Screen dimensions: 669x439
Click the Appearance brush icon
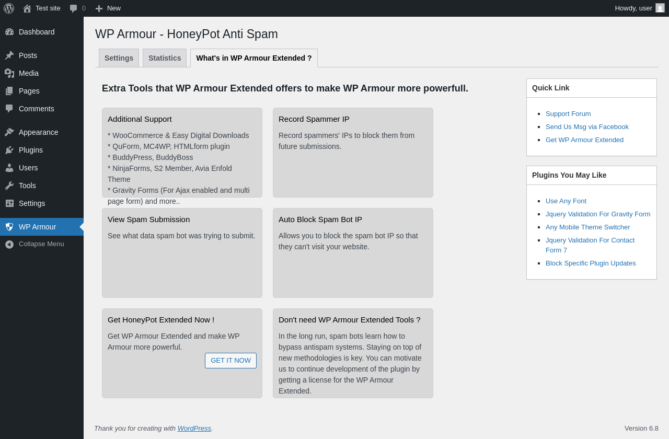click(9, 132)
